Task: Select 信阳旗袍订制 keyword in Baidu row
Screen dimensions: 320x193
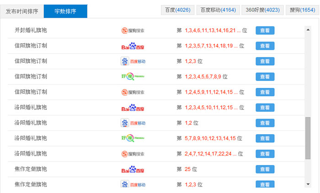Action: coord(31,46)
